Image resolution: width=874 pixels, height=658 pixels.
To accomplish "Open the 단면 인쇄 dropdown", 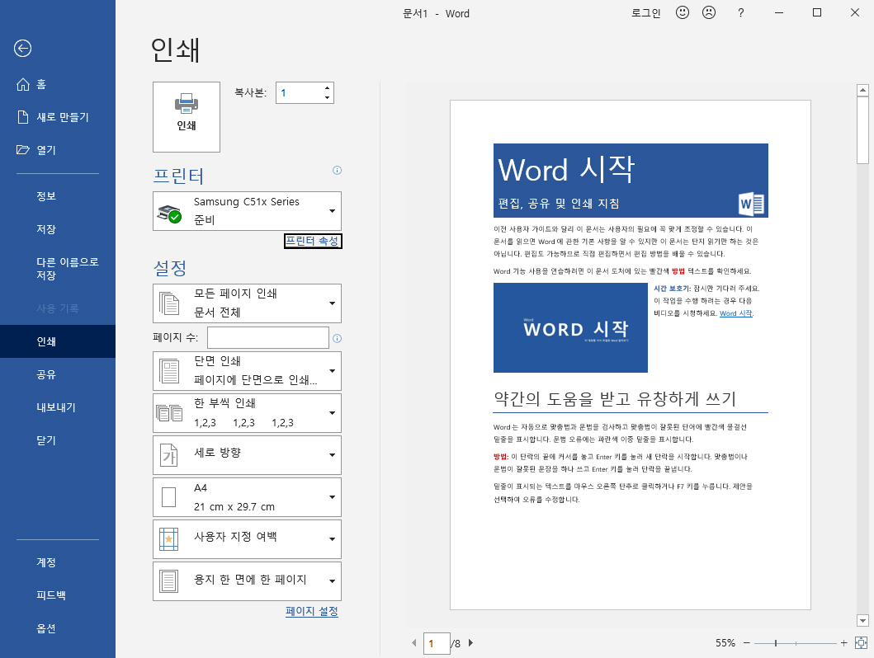I will click(x=247, y=371).
